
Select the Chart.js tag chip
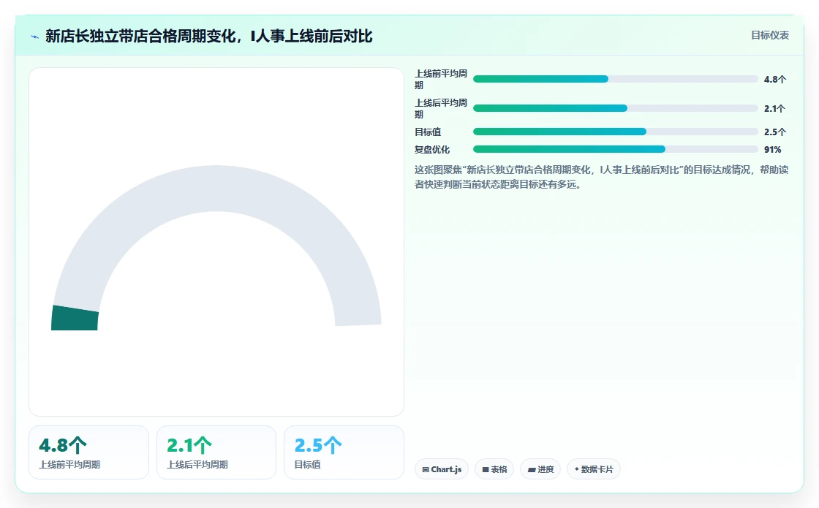coord(442,469)
